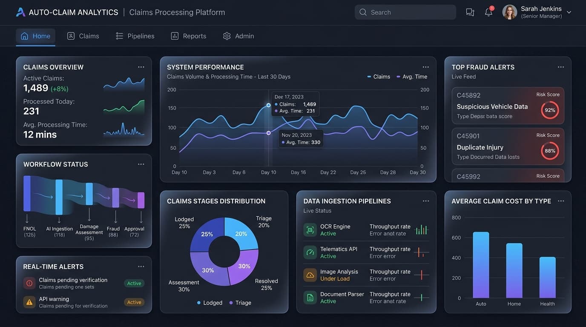Open the messages chat icon in header
The image size is (586, 327).
pyautogui.click(x=470, y=12)
